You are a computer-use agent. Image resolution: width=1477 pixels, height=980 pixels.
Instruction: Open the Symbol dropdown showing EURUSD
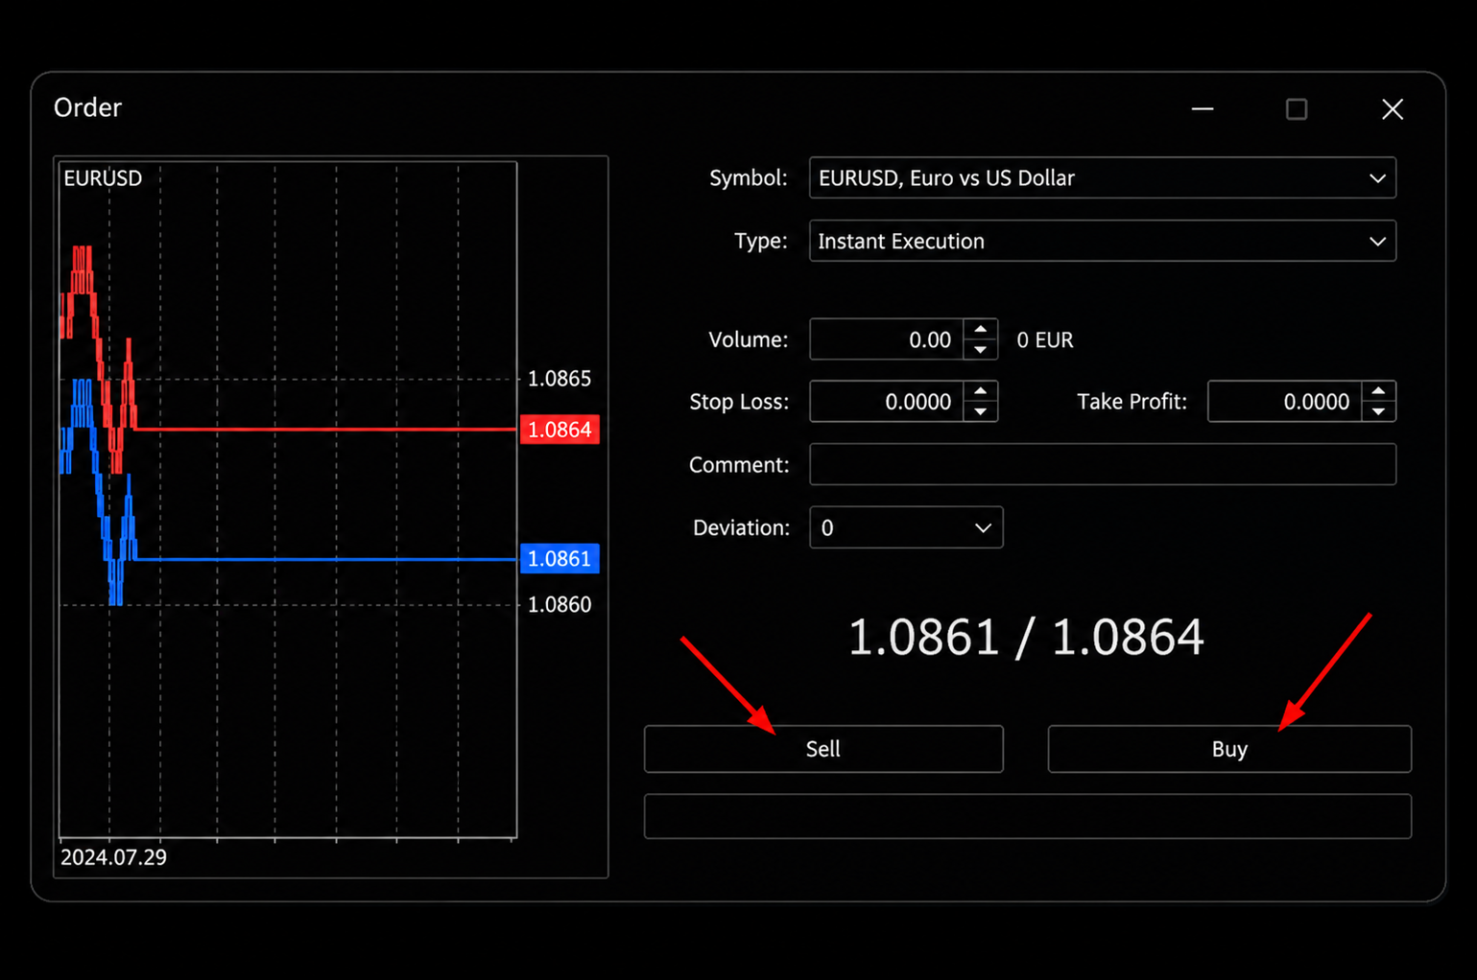tap(1102, 178)
